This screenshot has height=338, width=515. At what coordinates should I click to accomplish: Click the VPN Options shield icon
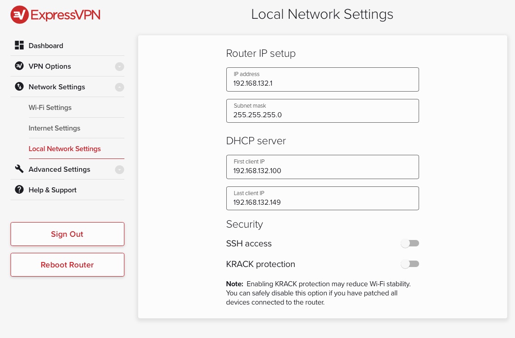[19, 66]
